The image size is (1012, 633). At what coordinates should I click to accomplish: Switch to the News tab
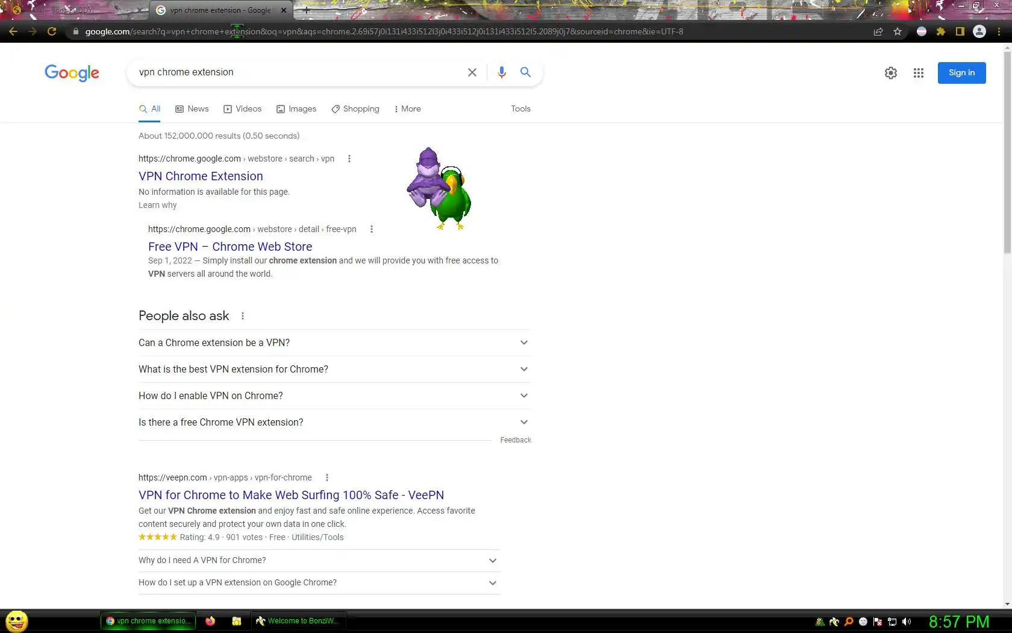click(x=192, y=109)
